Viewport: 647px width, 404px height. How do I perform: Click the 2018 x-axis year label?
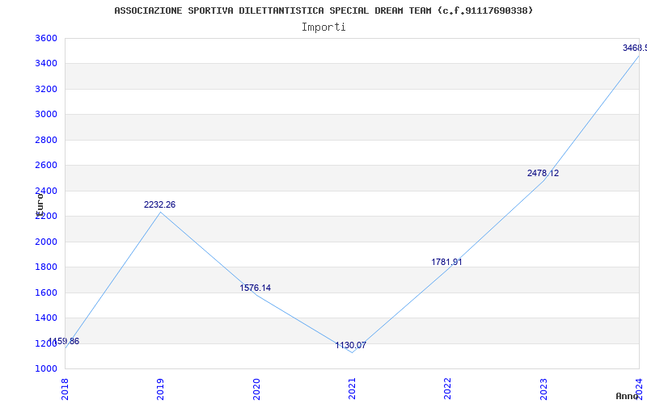point(66,388)
